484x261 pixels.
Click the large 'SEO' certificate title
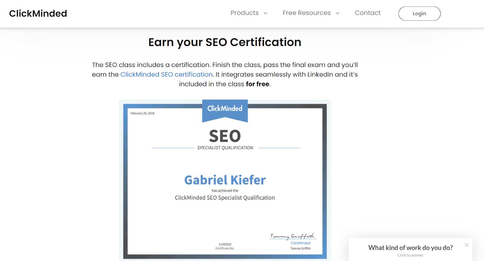(x=225, y=136)
